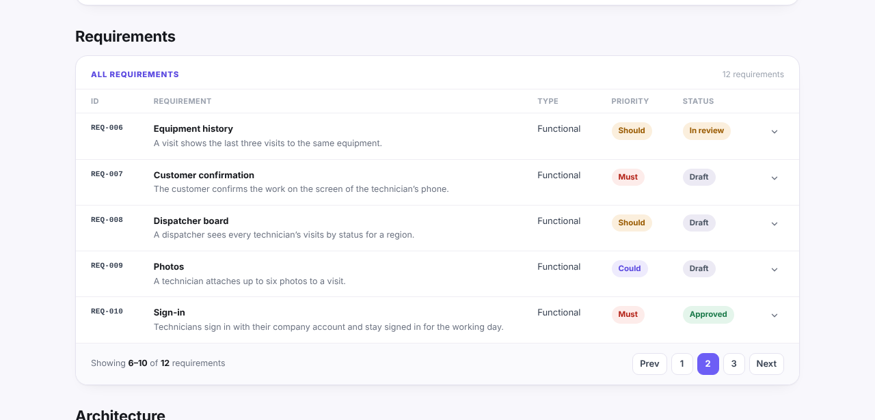Open the Equipment history requirement title
This screenshot has height=420, width=875.
click(x=193, y=129)
